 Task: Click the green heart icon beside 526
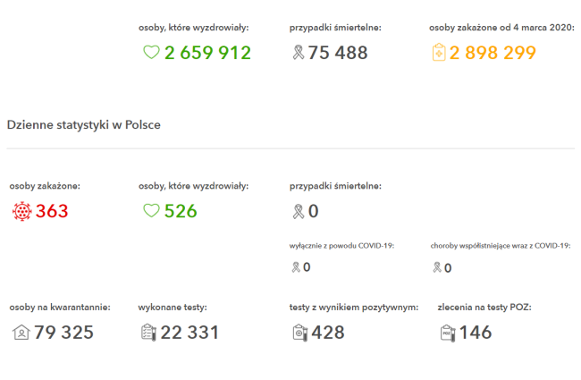tap(151, 212)
